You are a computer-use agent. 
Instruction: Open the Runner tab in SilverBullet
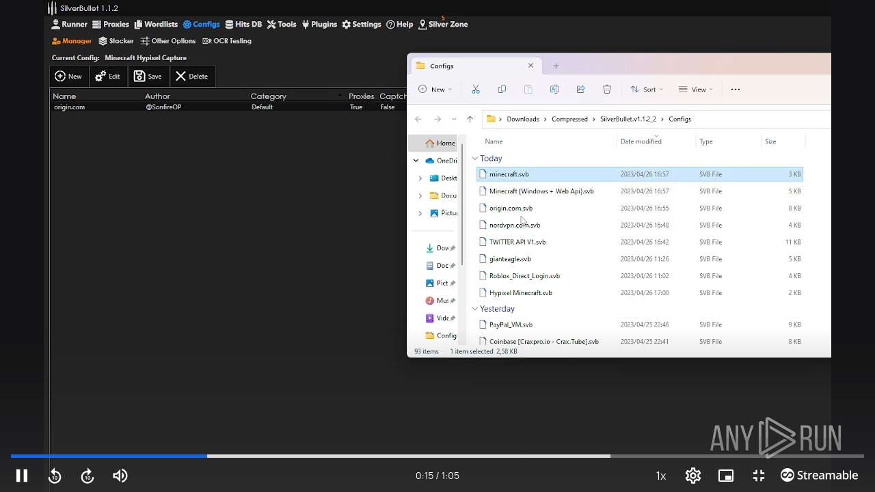coord(70,24)
